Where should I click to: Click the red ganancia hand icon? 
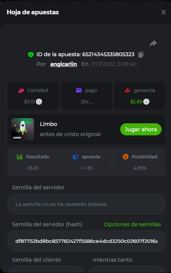tap(128, 90)
